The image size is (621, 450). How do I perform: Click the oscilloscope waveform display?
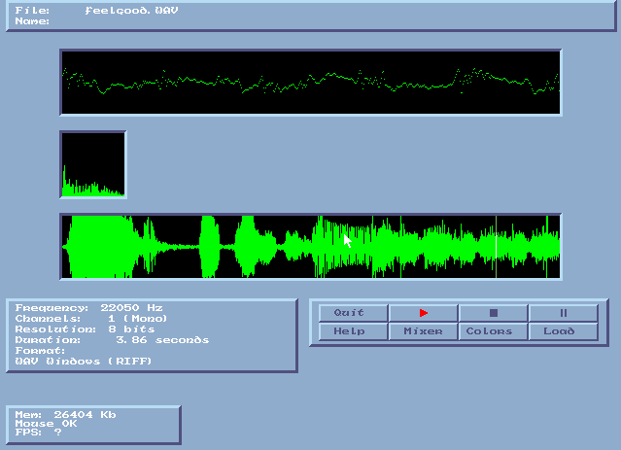(311, 83)
